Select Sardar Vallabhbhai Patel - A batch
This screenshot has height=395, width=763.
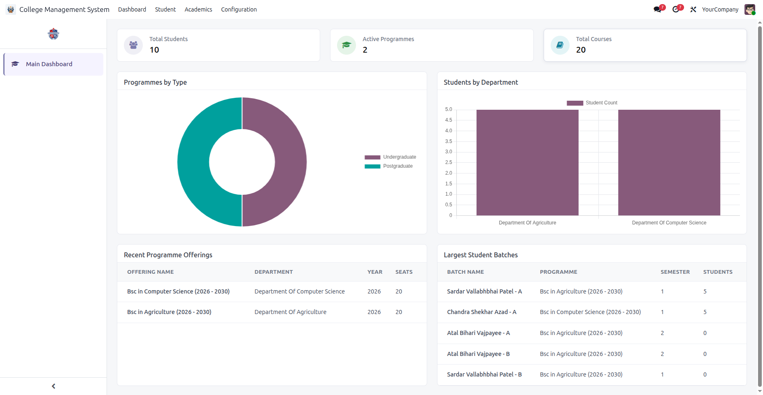(x=484, y=291)
